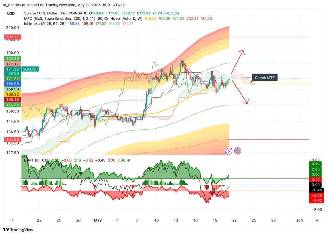The height and width of the screenshot is (235, 328).
Task: Open the USD currency selector
Action: pyautogui.click(x=11, y=13)
